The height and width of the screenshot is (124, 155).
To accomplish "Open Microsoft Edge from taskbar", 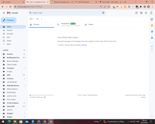I will pos(9,122).
